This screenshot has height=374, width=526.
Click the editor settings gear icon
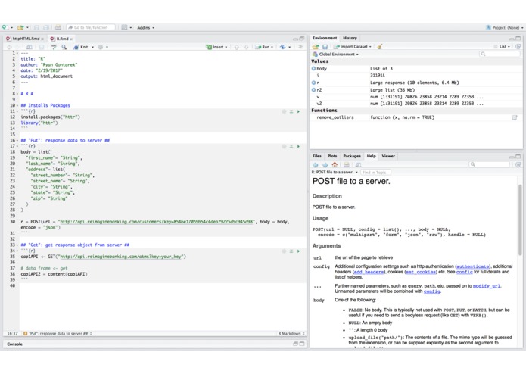(x=101, y=47)
